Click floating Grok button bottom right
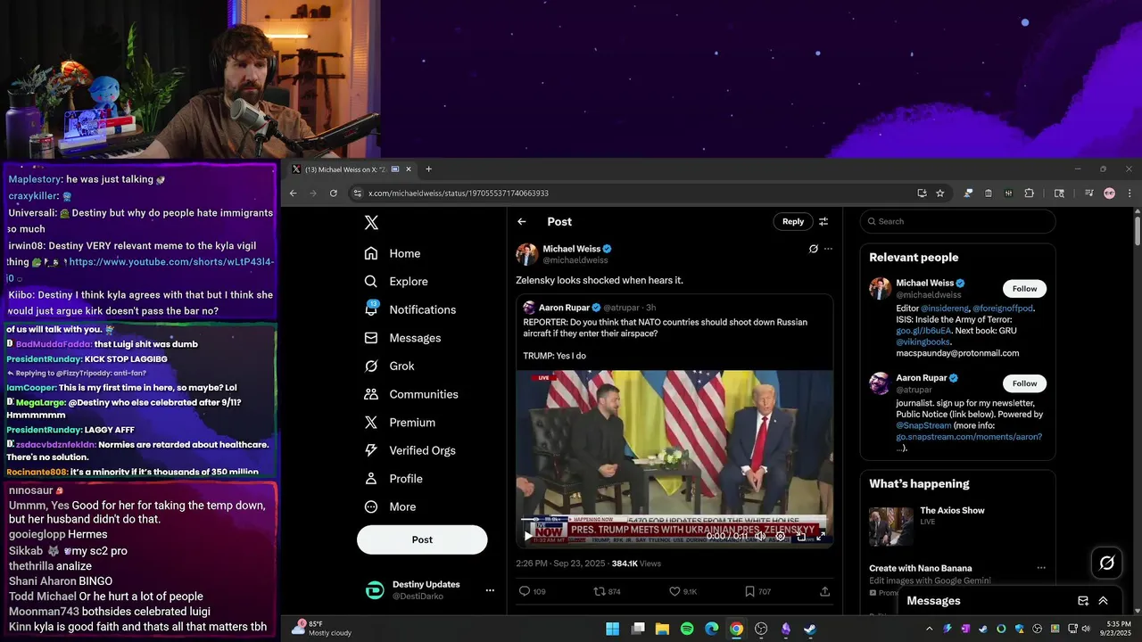The image size is (1142, 642). click(1107, 563)
